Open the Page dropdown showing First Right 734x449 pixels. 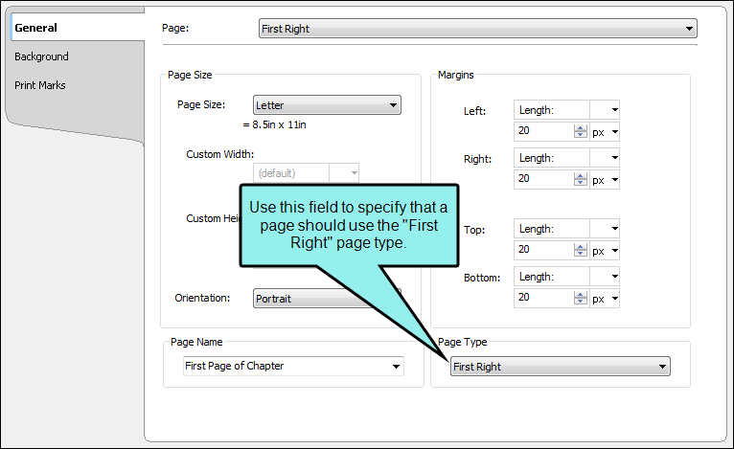477,29
